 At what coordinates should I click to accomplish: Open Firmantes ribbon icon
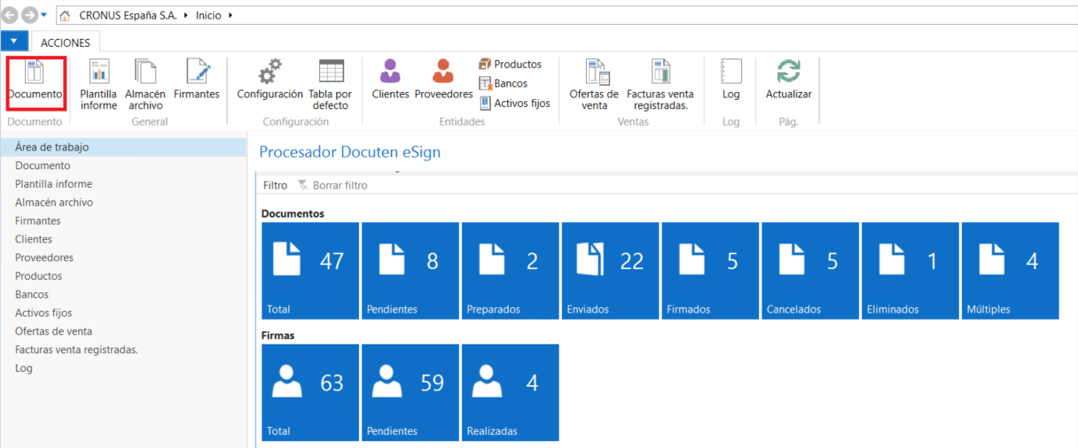[x=197, y=80]
